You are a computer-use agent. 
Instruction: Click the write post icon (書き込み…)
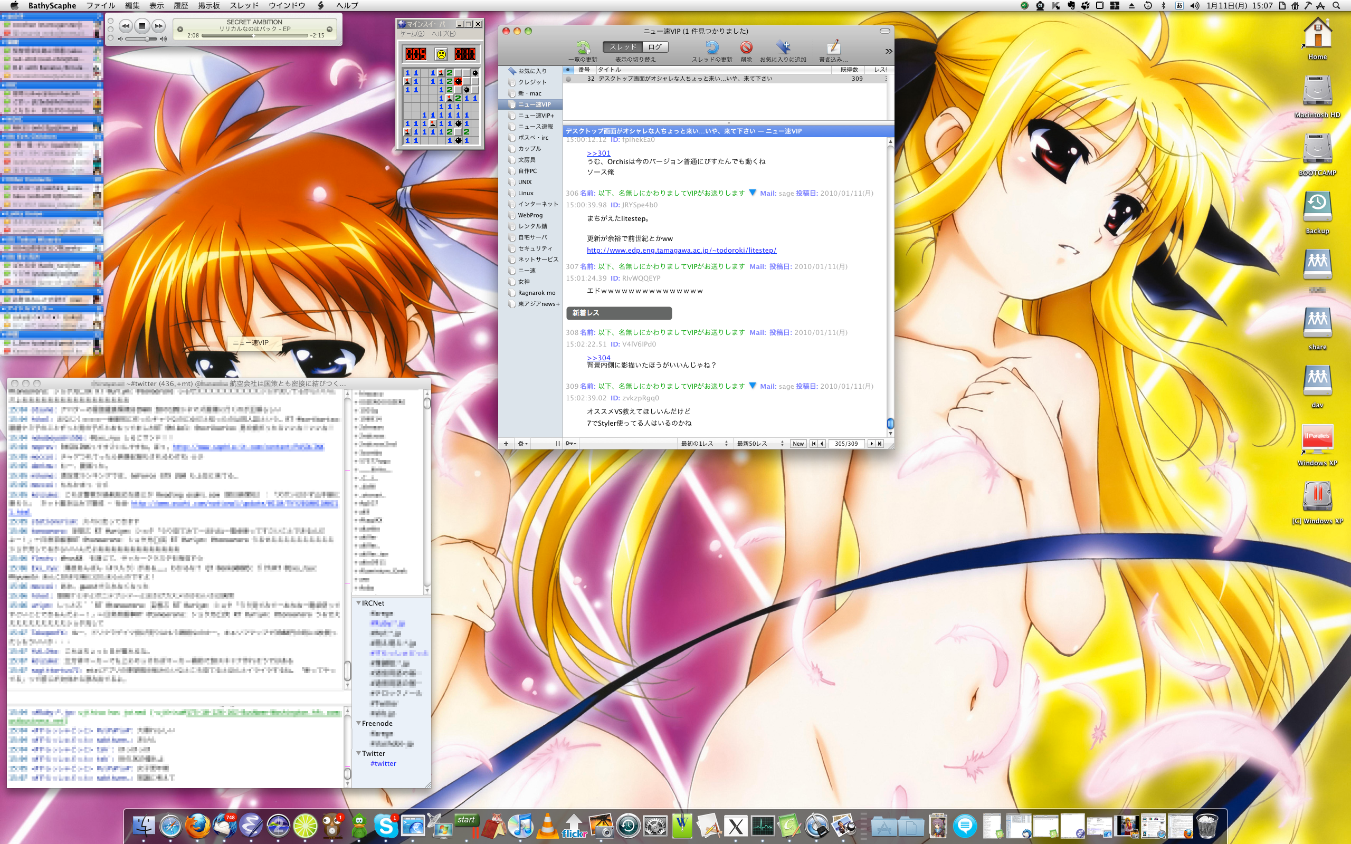pos(833,47)
